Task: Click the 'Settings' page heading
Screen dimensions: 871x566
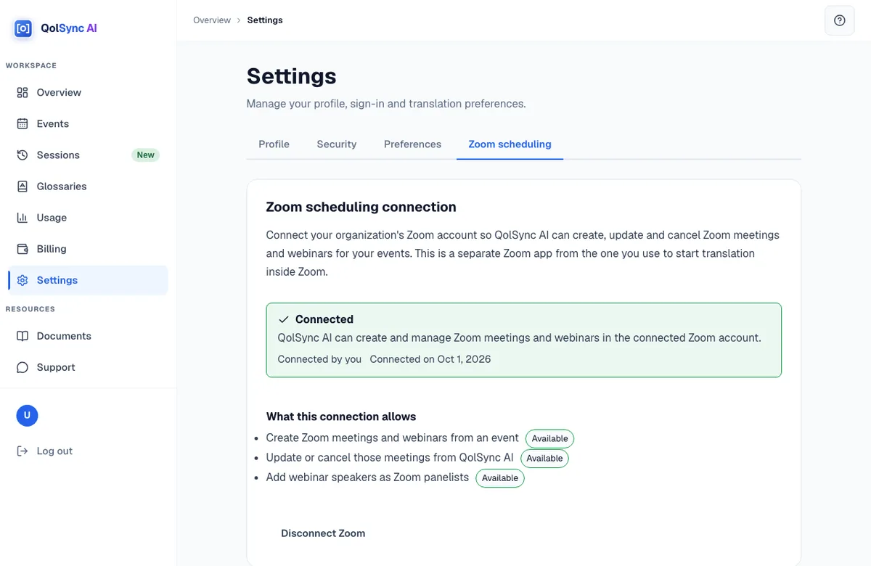Action: point(291,76)
